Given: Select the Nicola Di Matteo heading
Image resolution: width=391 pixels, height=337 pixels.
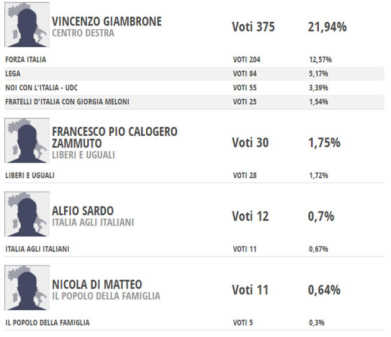Looking at the screenshot, I should (x=97, y=284).
